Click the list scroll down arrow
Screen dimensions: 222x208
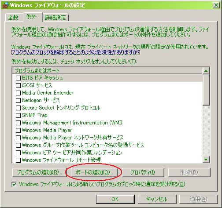point(206,160)
